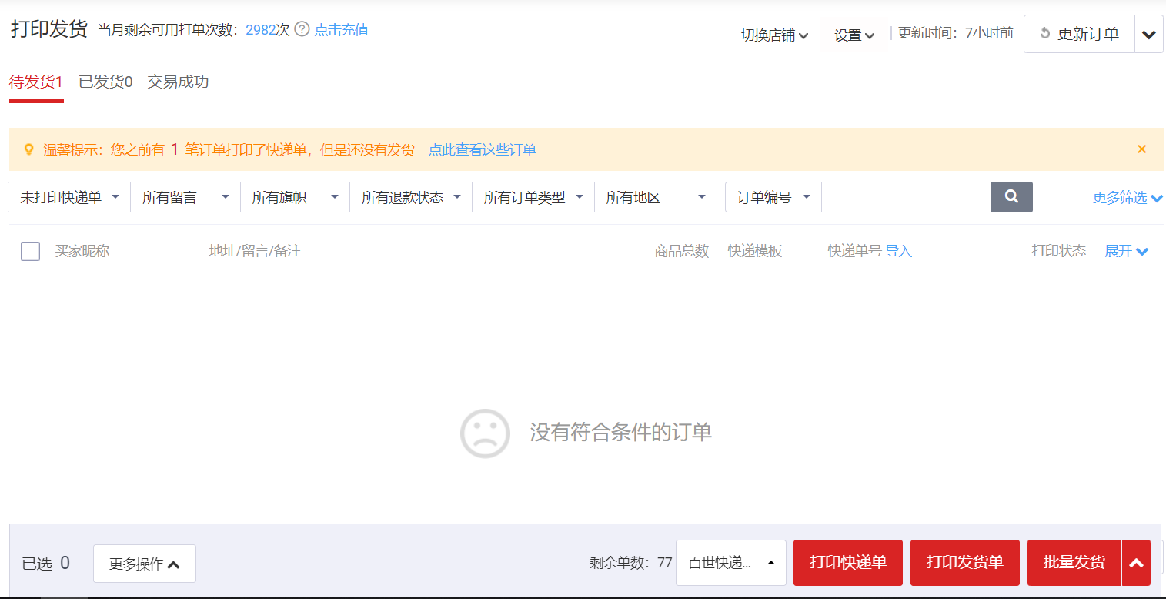
Task: Open the 更多操作 menu
Action: point(145,564)
